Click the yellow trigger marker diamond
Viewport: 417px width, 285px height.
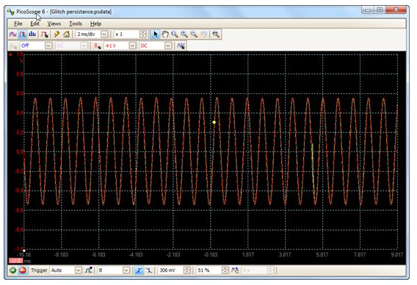[214, 123]
